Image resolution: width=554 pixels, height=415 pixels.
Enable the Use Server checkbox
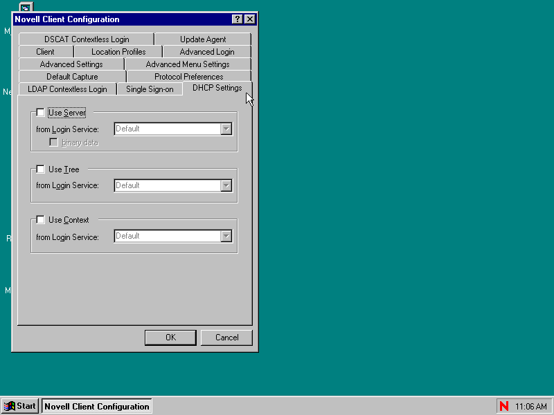click(x=41, y=113)
